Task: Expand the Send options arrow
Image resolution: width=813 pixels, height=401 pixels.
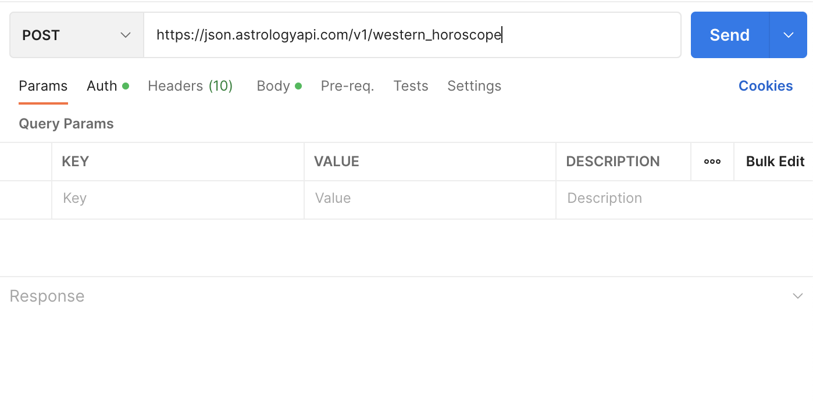Action: [788, 35]
